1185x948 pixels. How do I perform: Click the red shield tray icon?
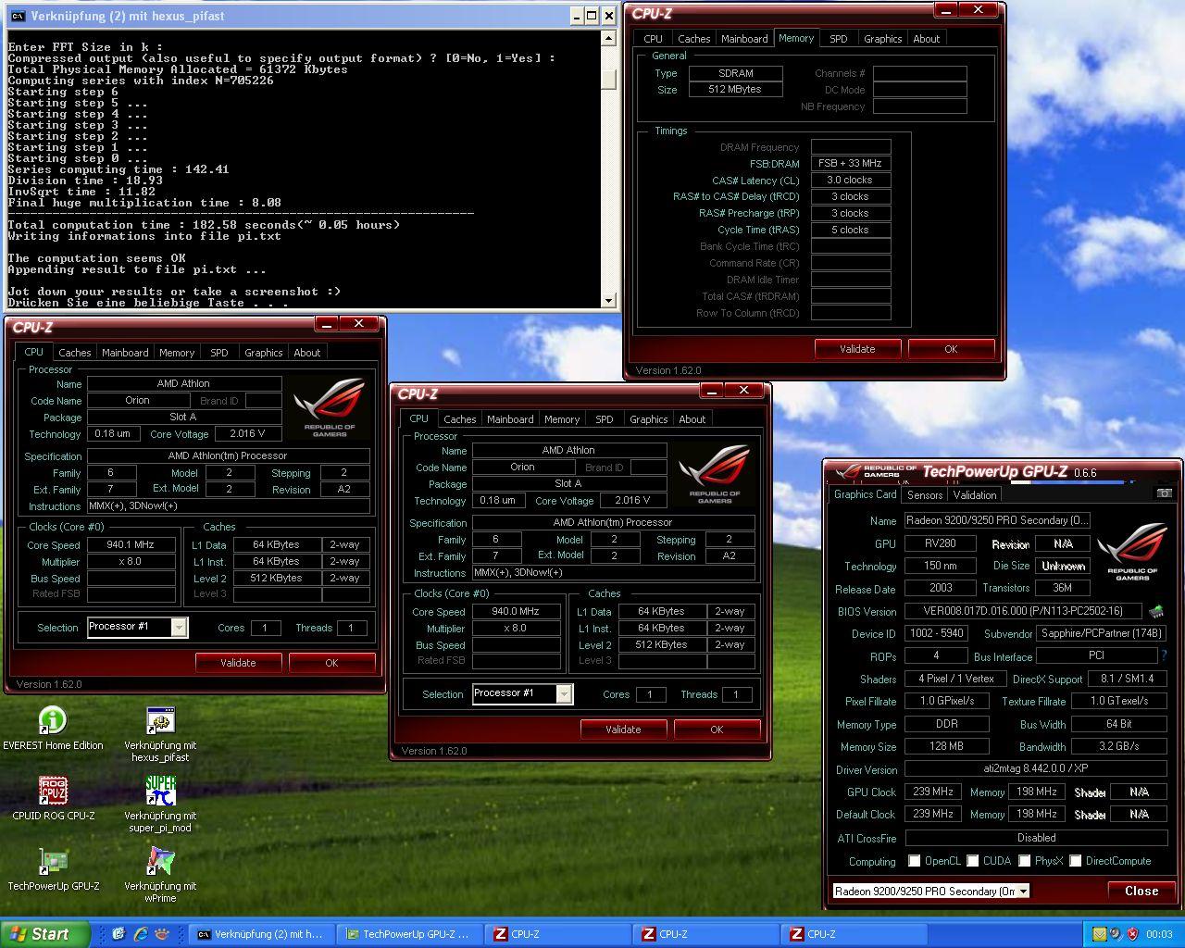coord(1133,934)
